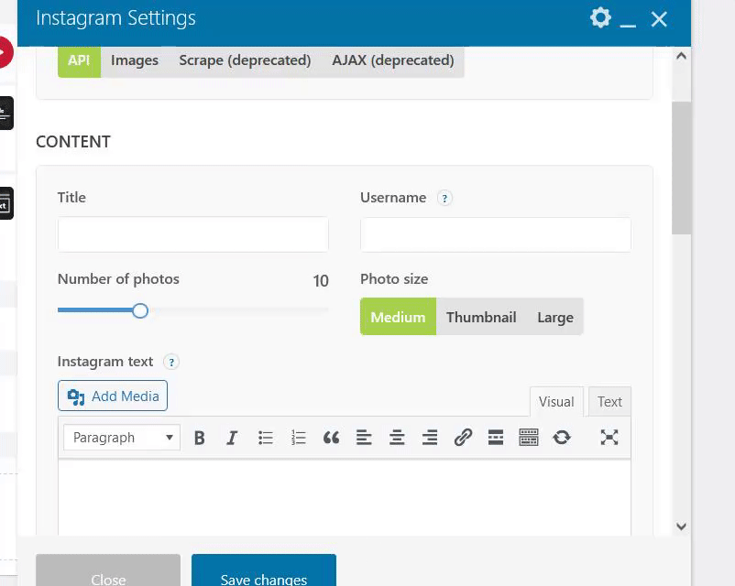Insert or edit a link
Screen dimensions: 735x586
tap(463, 438)
